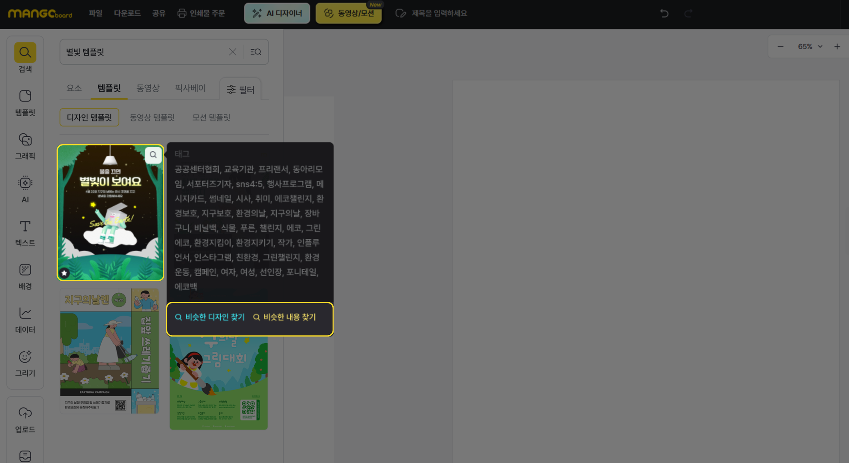Viewport: 849px width, 463px height.
Task: Zoom in with the plus icon
Action: click(837, 46)
